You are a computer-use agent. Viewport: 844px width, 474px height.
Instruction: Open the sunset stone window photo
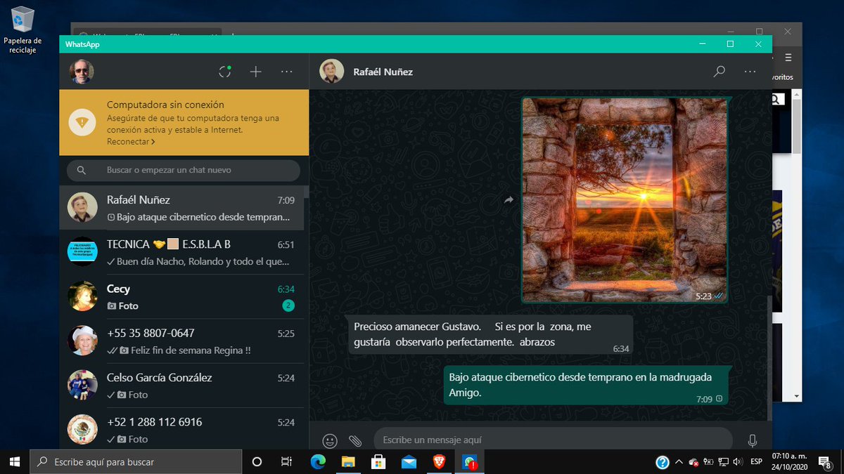(624, 200)
